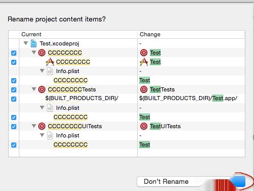Collapse the CCCCCCCCTests target disclosure triangle
The height and width of the screenshot is (191, 254).
click(34, 89)
